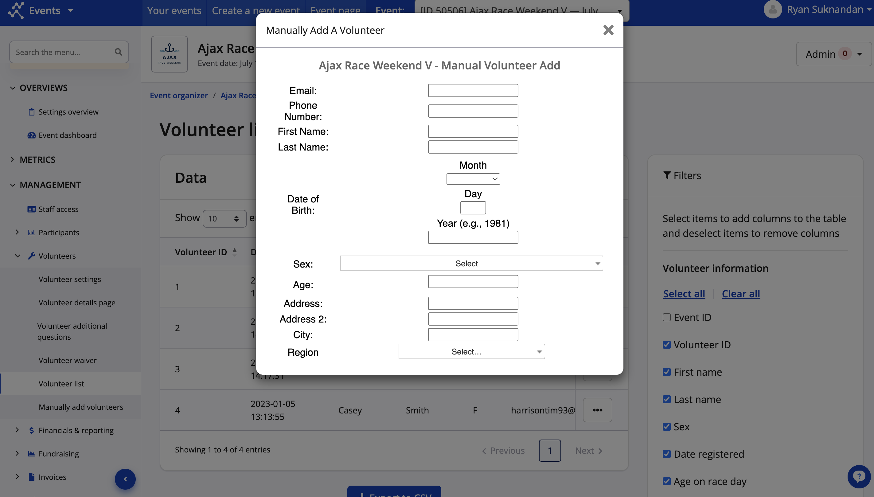Click the Ajax Race Weekend logo thumbnail

[169, 54]
